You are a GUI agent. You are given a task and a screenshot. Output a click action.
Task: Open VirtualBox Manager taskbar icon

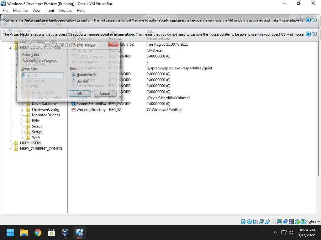[x=65, y=232]
